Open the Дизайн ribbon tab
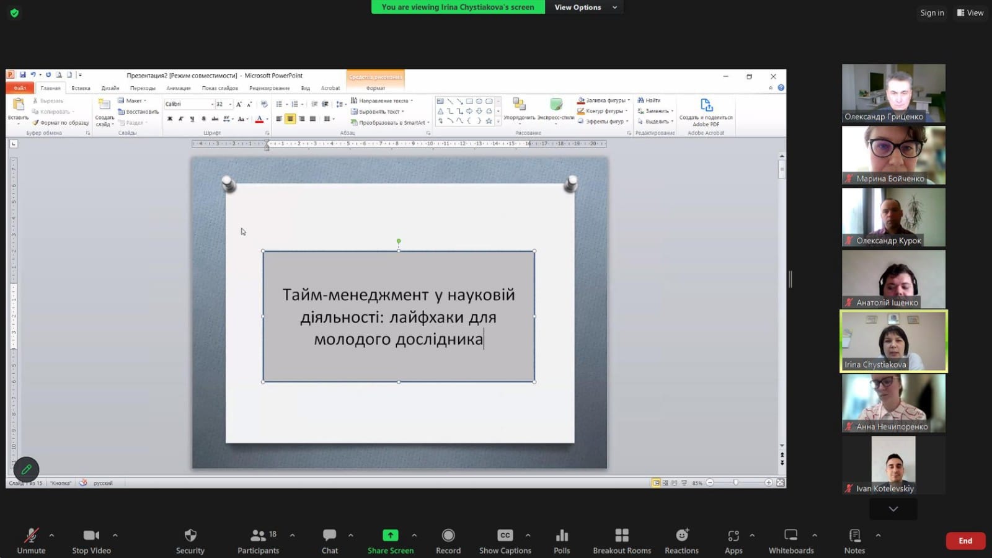 (x=110, y=88)
